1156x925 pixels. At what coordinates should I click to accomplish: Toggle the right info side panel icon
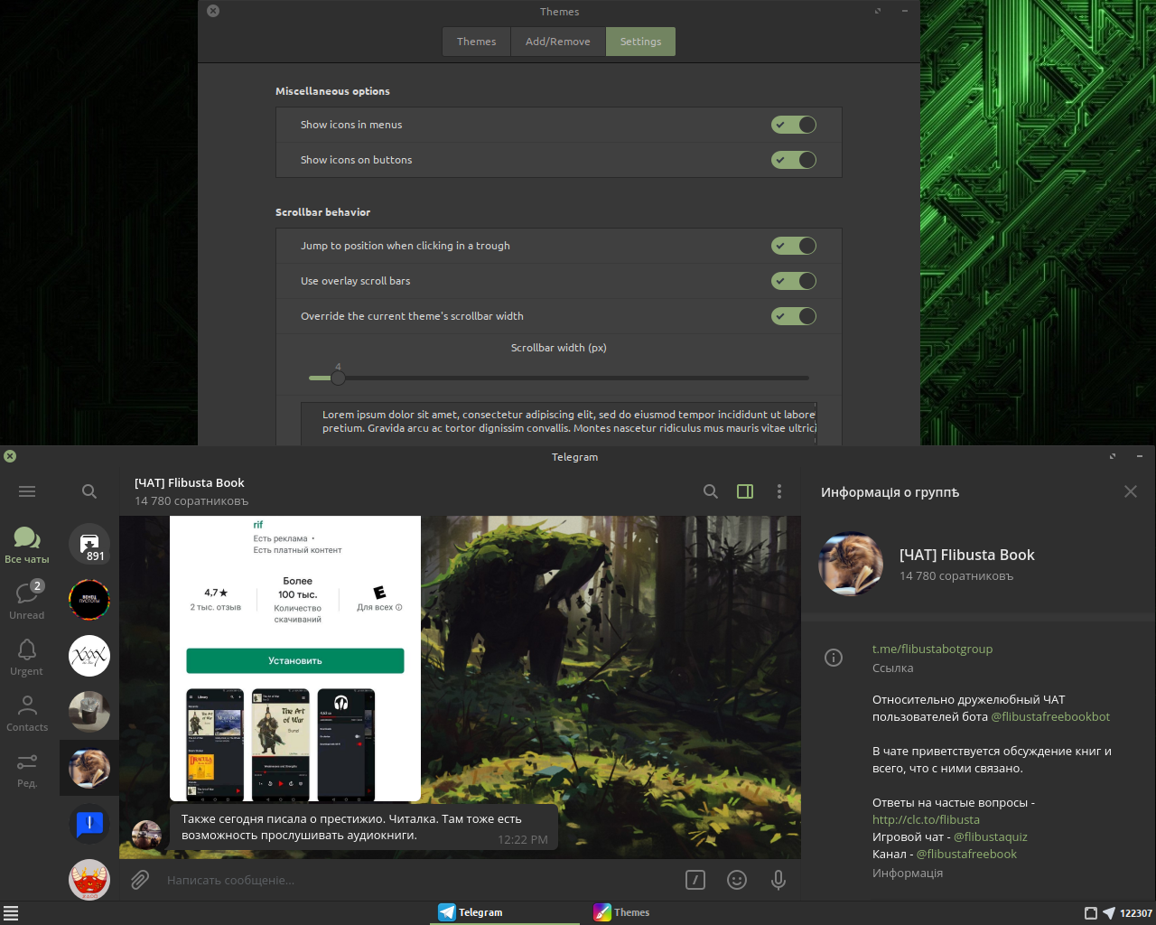point(745,491)
